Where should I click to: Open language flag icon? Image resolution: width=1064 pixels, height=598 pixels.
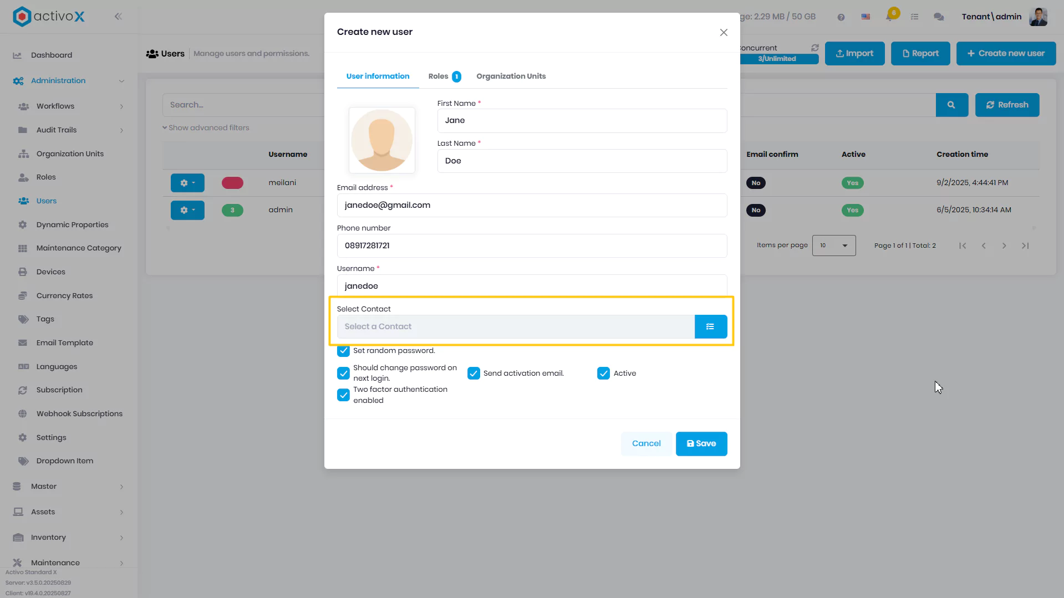pyautogui.click(x=866, y=17)
